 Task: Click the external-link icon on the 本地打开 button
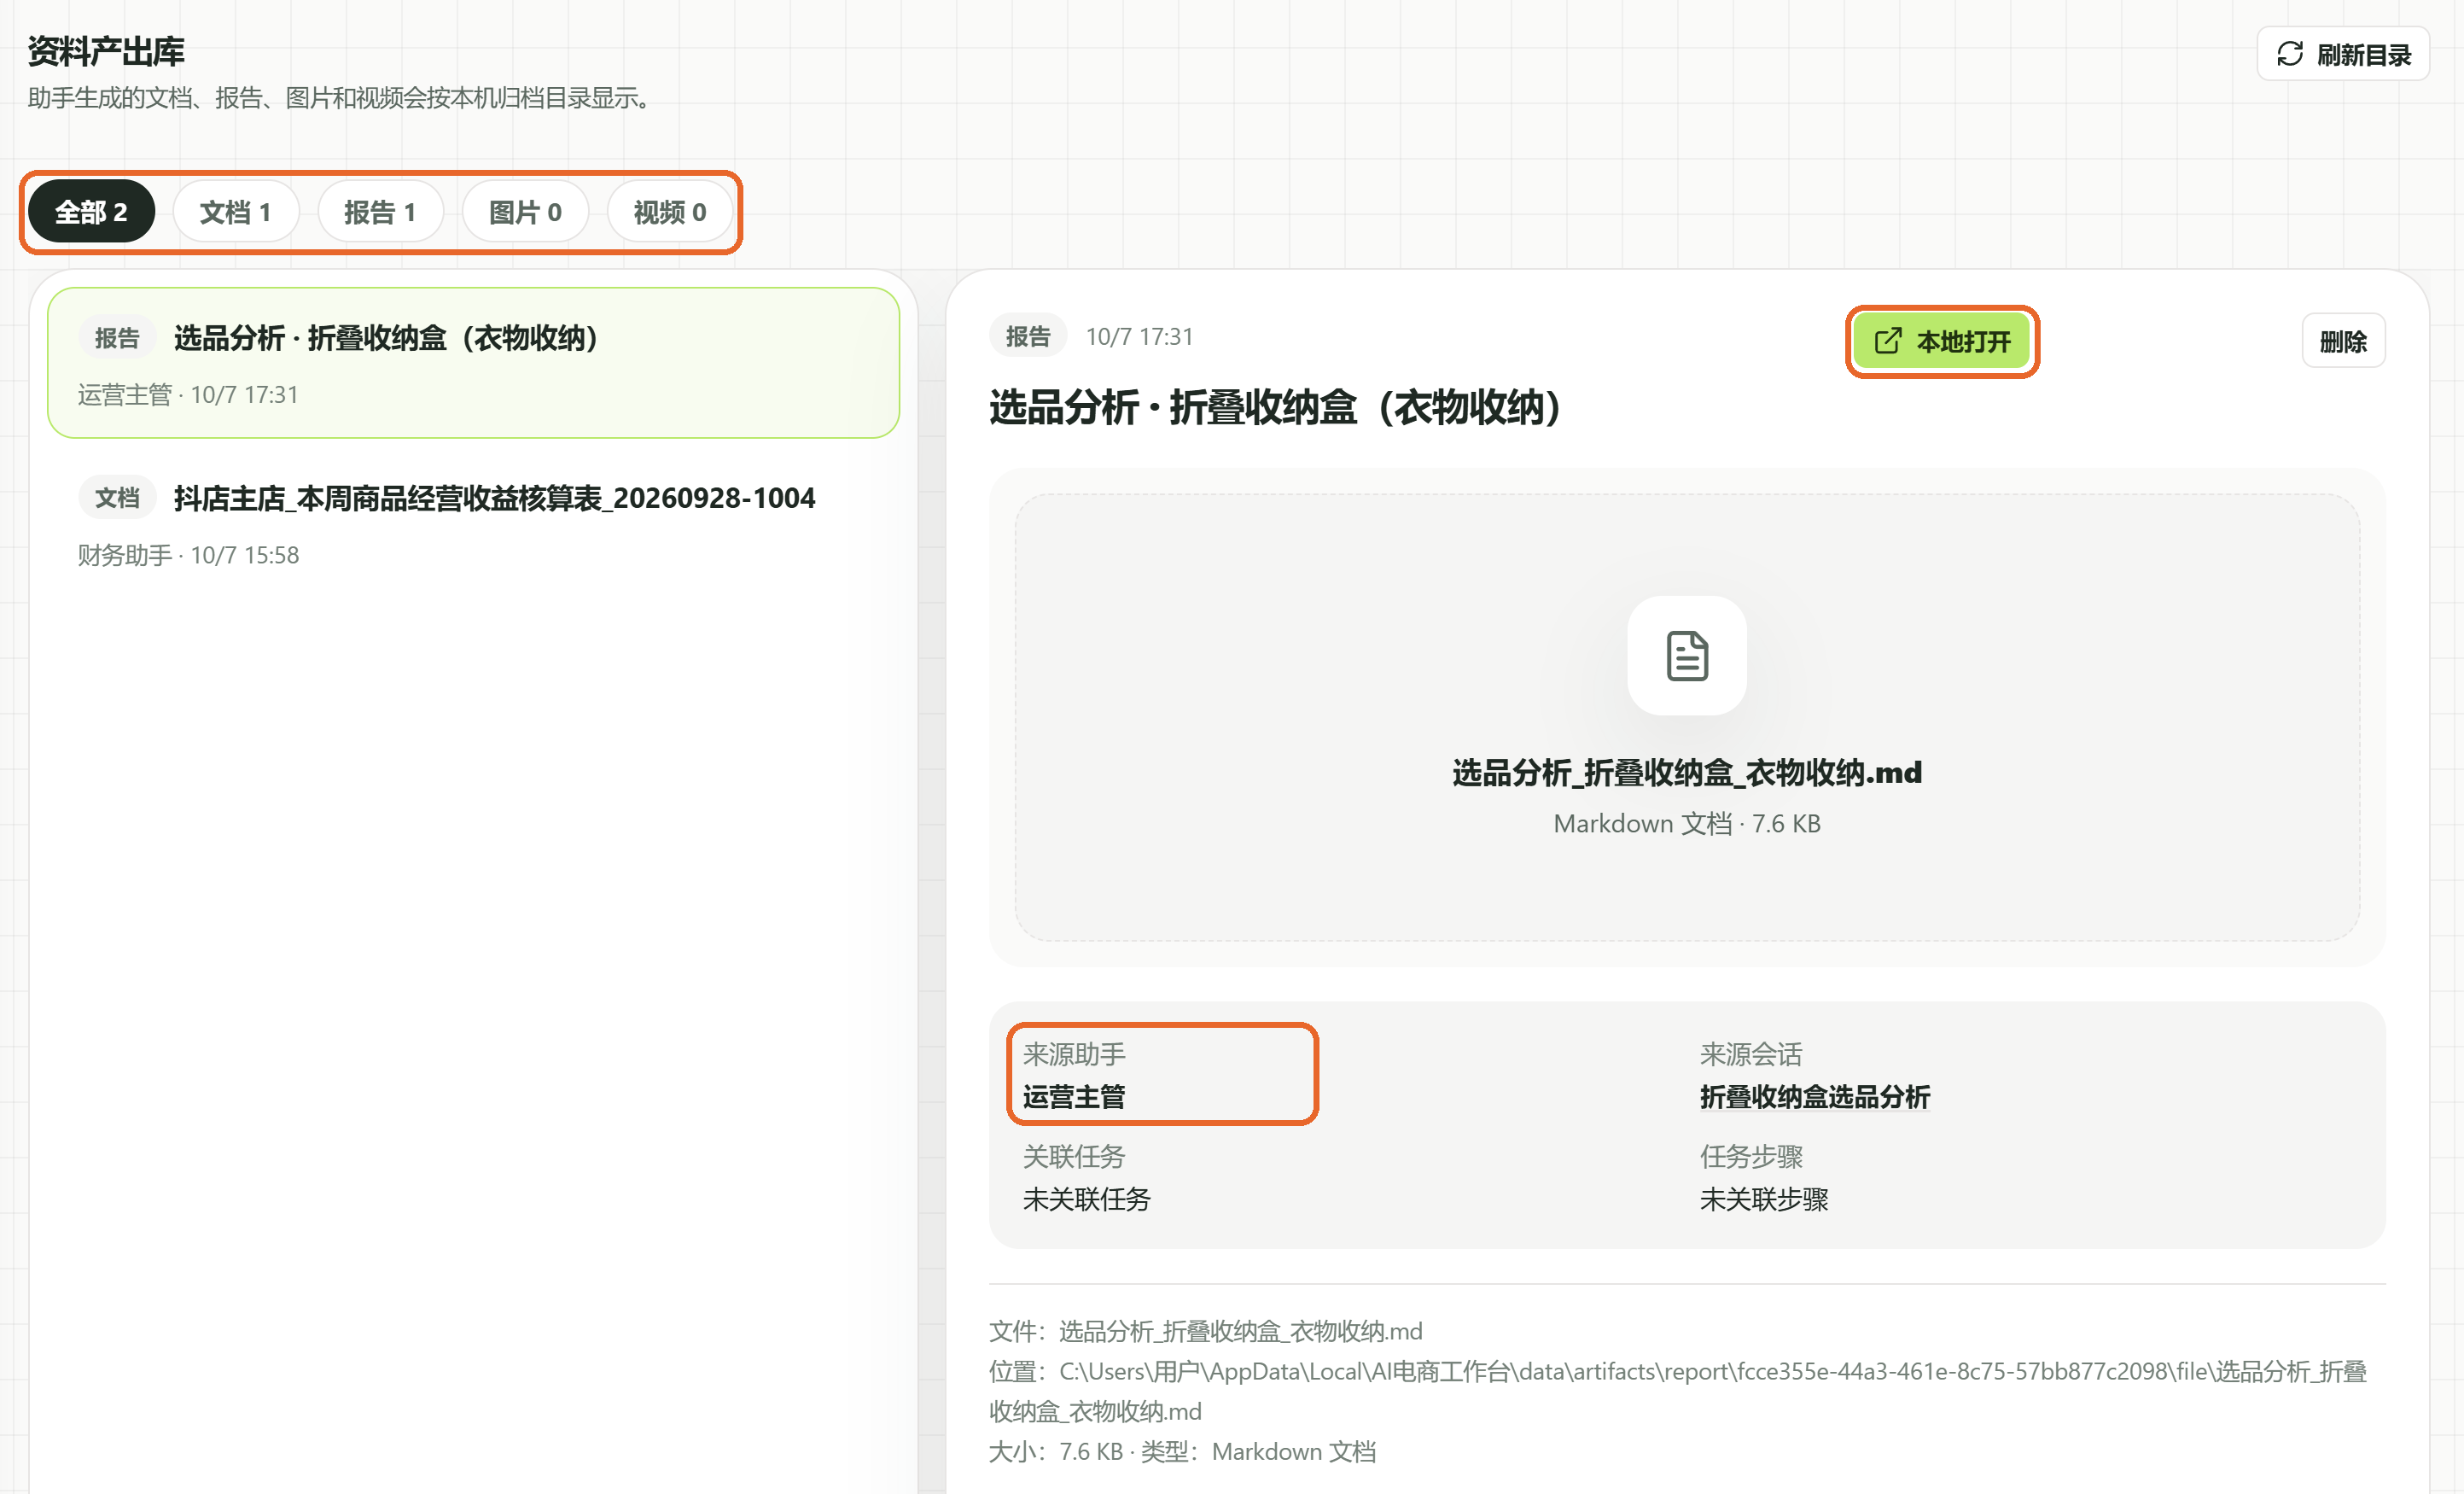[1887, 341]
